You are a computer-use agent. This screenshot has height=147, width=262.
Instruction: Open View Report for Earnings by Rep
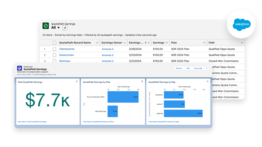164,122
